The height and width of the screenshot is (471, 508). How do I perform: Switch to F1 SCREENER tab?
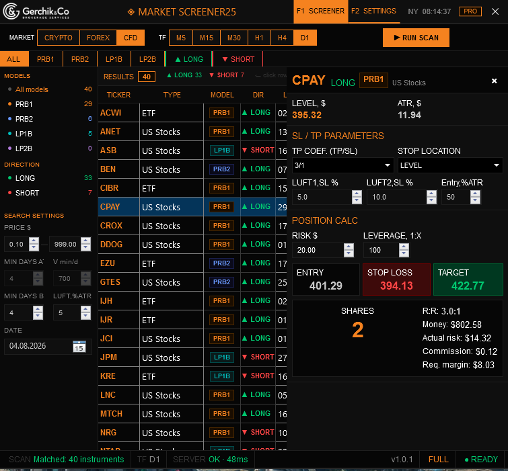pyautogui.click(x=321, y=11)
